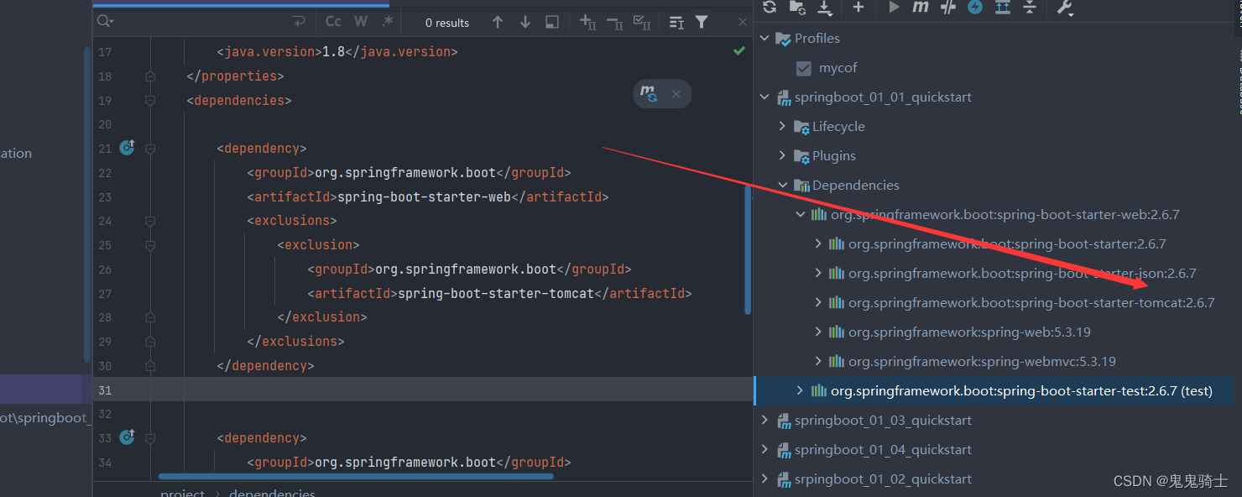The width and height of the screenshot is (1242, 497).
Task: Run the Maven build with play icon
Action: tap(894, 8)
